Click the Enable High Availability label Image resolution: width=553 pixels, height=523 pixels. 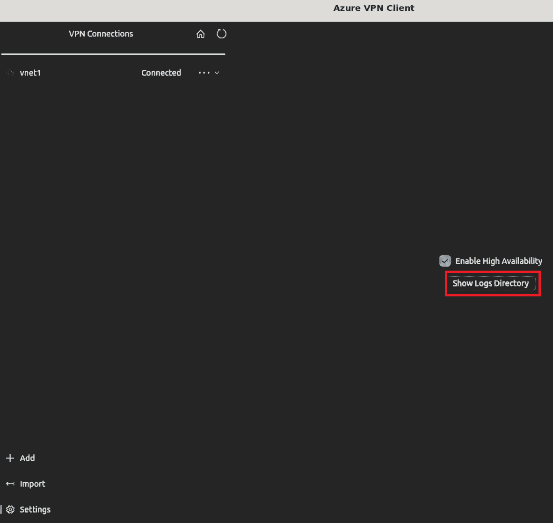click(x=499, y=261)
